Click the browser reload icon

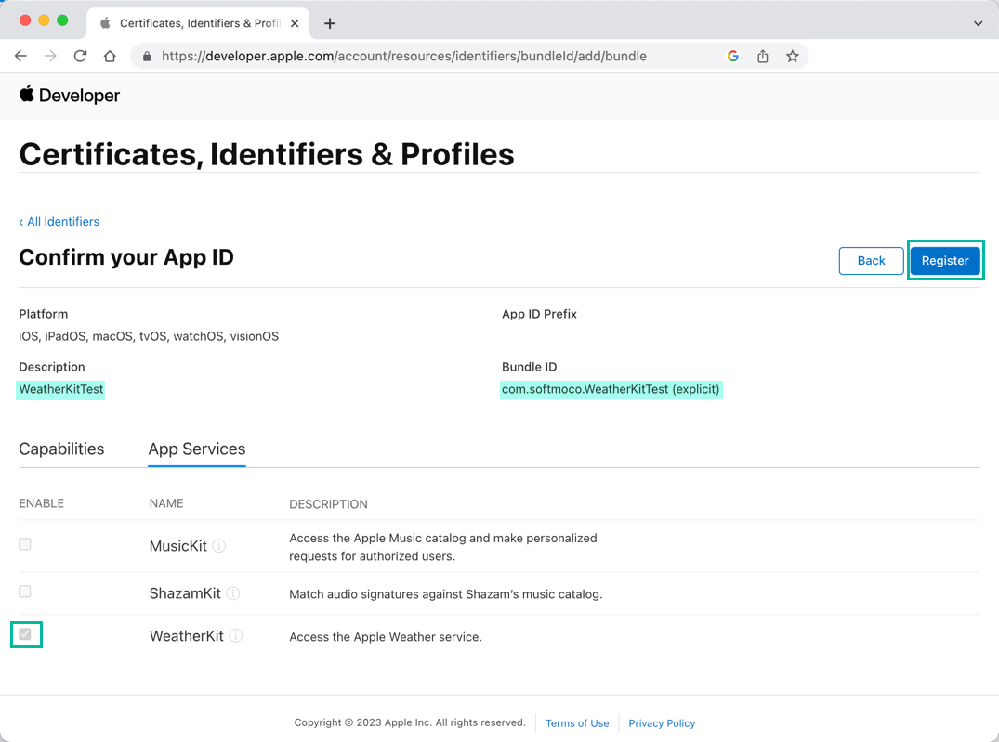[80, 56]
